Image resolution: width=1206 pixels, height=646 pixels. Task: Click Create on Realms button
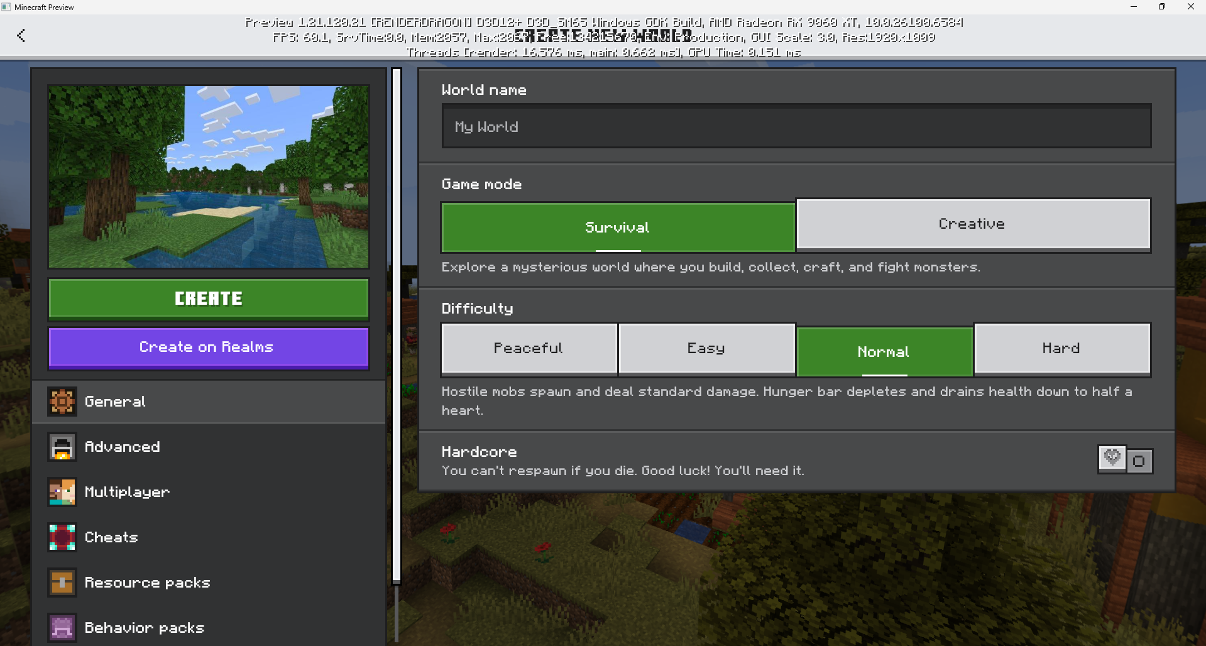tap(209, 348)
